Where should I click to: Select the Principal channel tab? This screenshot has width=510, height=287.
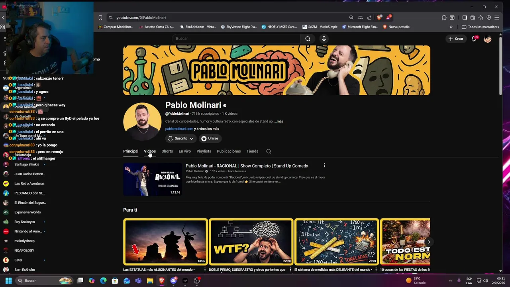131,151
